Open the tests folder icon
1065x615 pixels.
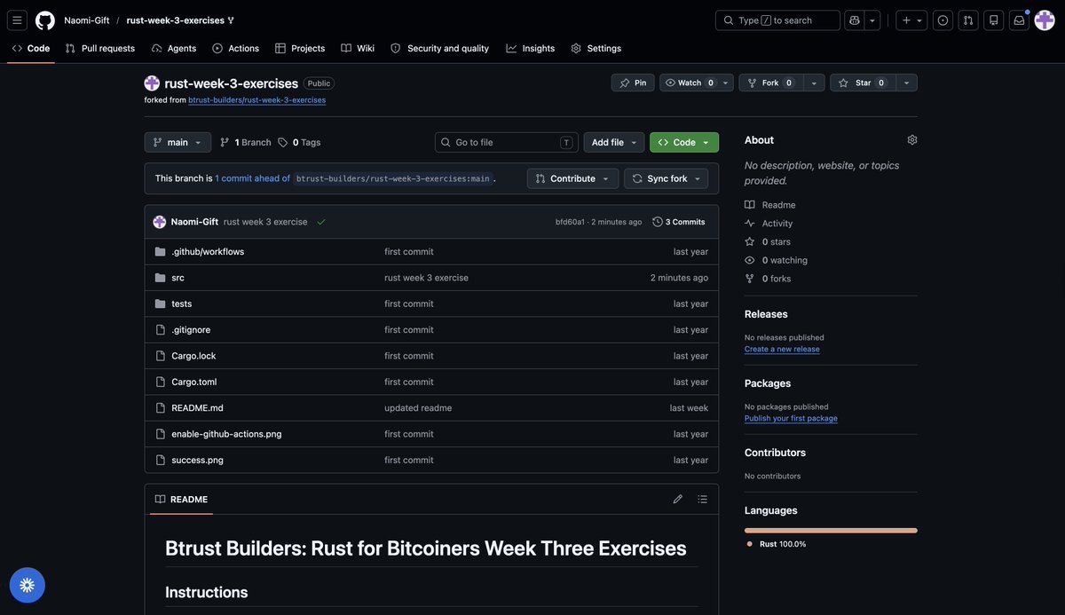coord(161,304)
